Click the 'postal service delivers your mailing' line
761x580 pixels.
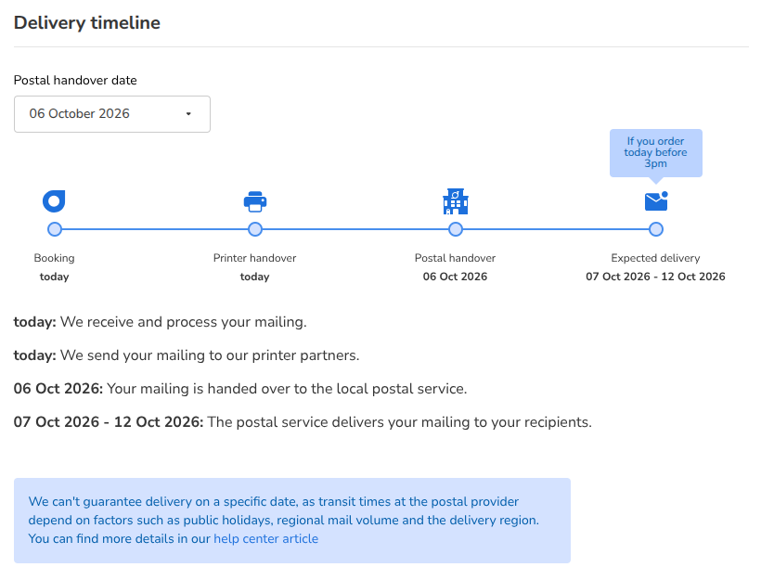click(x=303, y=422)
